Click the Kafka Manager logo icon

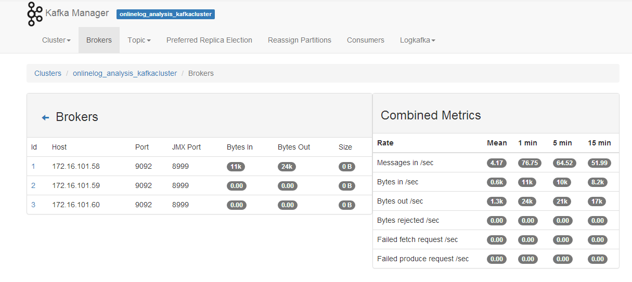(35, 14)
